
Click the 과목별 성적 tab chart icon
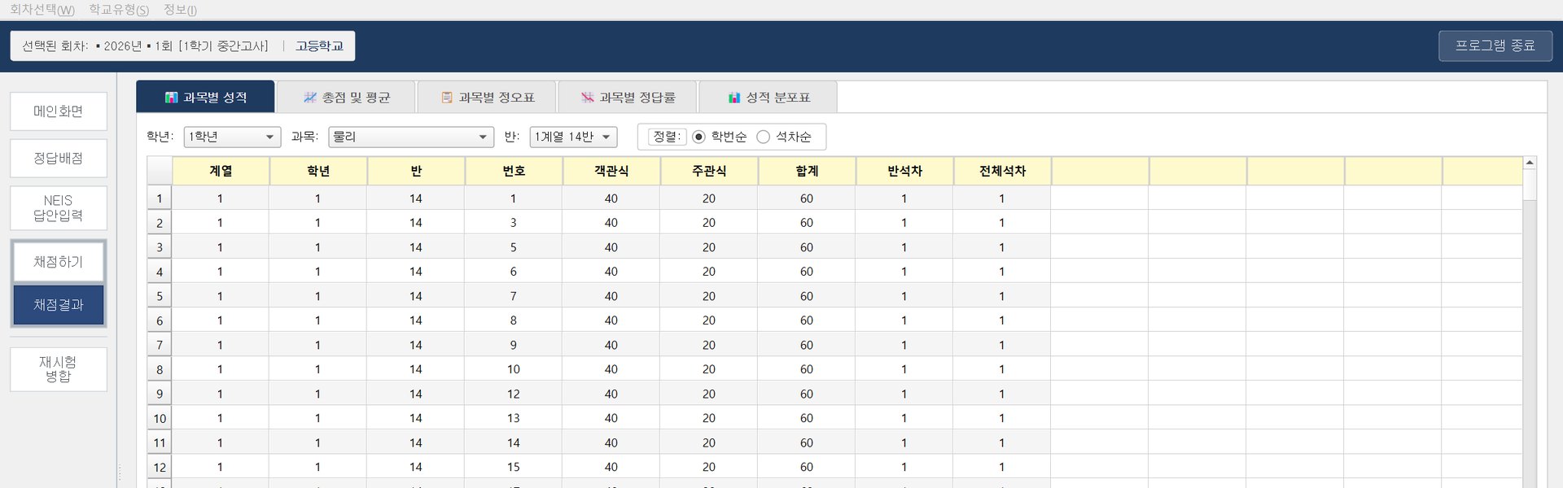coord(171,98)
